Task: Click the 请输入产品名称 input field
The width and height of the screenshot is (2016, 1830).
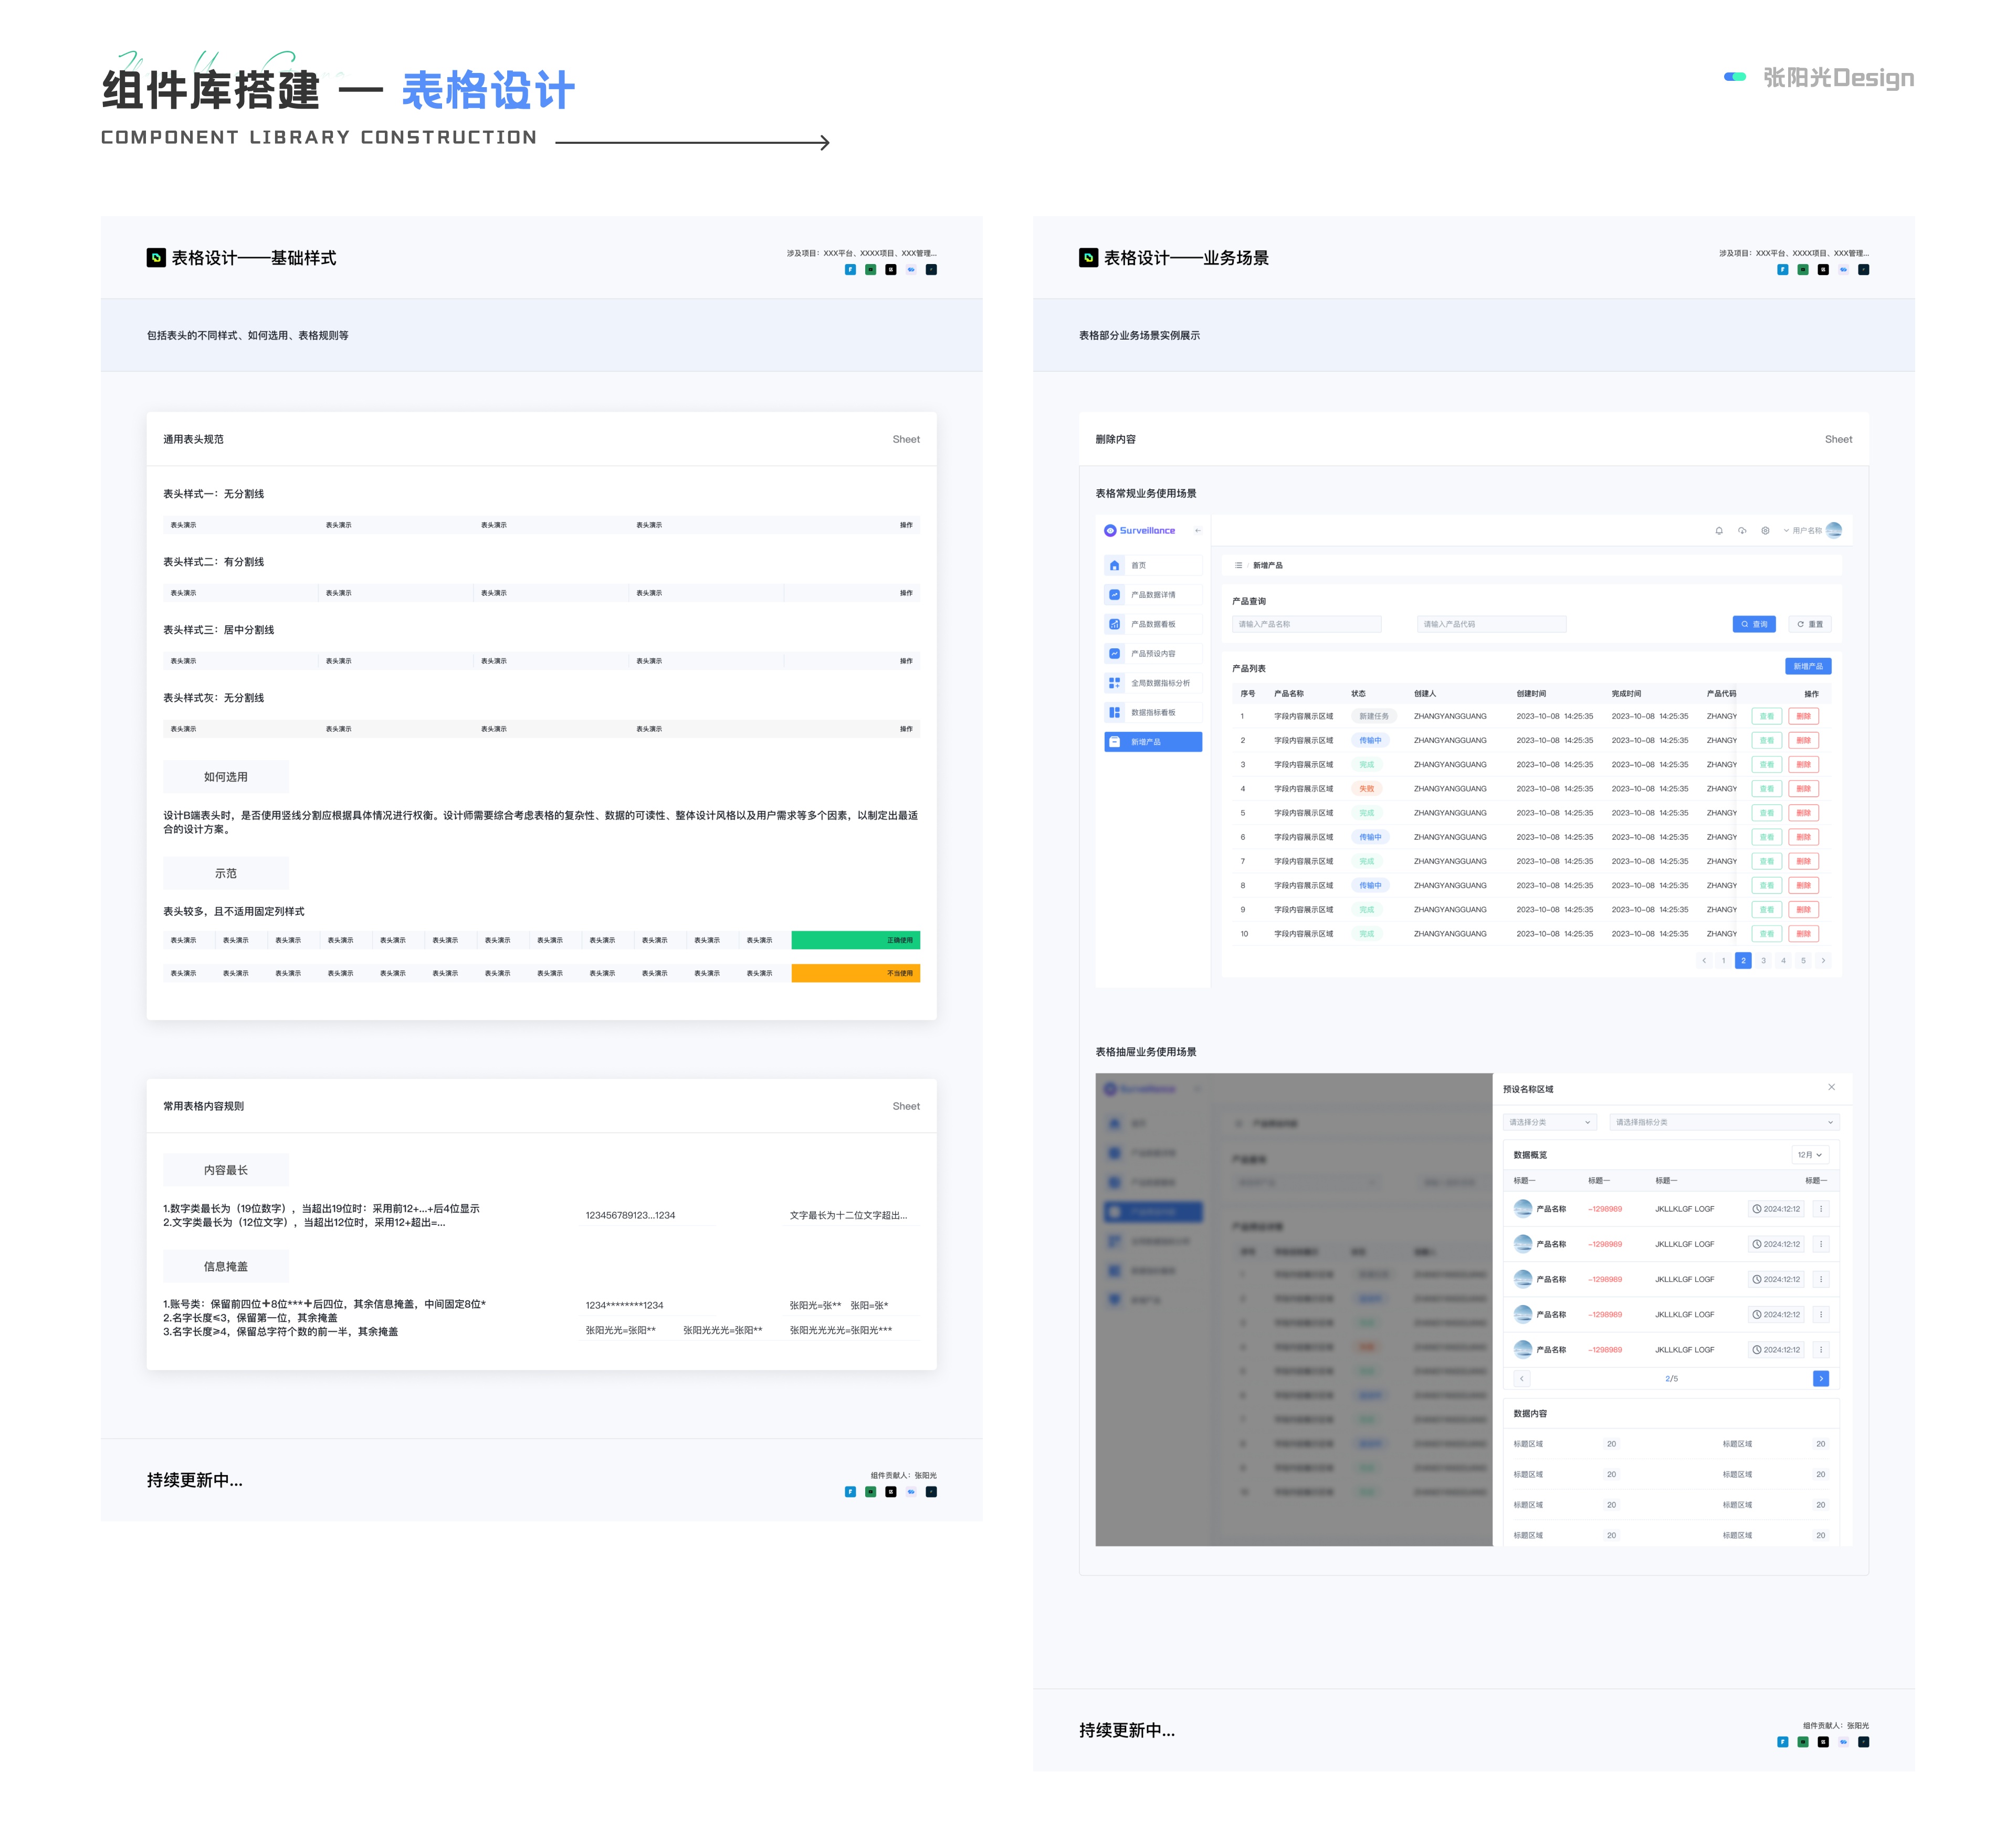Action: click(1306, 624)
